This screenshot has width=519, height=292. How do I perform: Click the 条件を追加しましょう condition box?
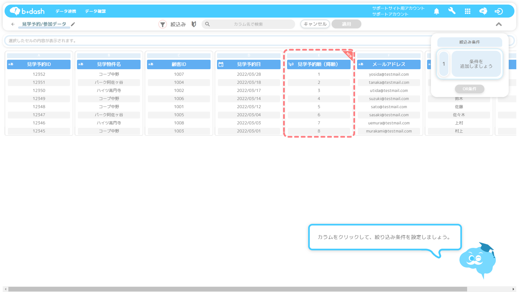476,64
